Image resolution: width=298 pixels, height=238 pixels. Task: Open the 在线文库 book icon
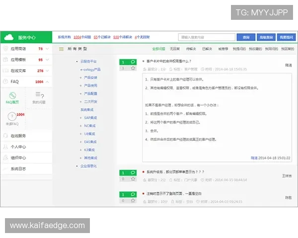point(5,70)
